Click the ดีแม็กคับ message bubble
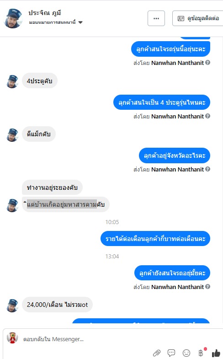This screenshot has height=359, width=223. point(39,134)
